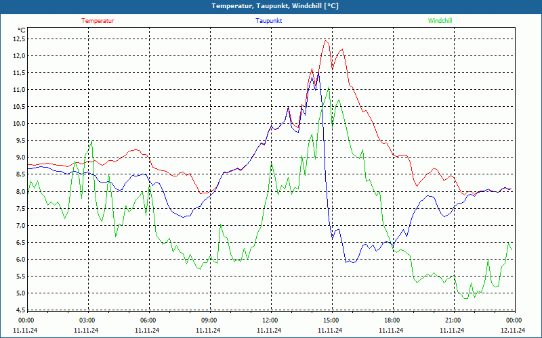Click the 11,5 value on the Y axis
Viewport: 542px width, 338px height.
(20, 73)
